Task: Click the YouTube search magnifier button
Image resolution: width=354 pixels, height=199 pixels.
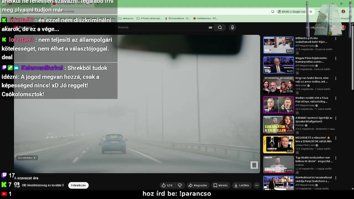Action: (x=220, y=27)
